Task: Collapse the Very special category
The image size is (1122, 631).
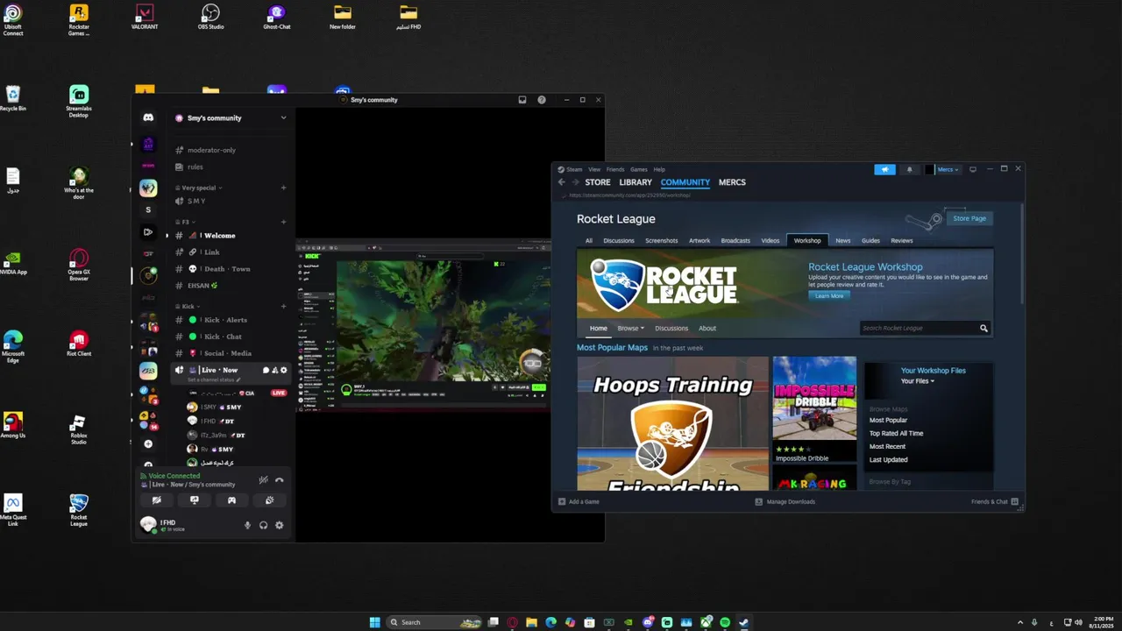Action: (x=200, y=188)
